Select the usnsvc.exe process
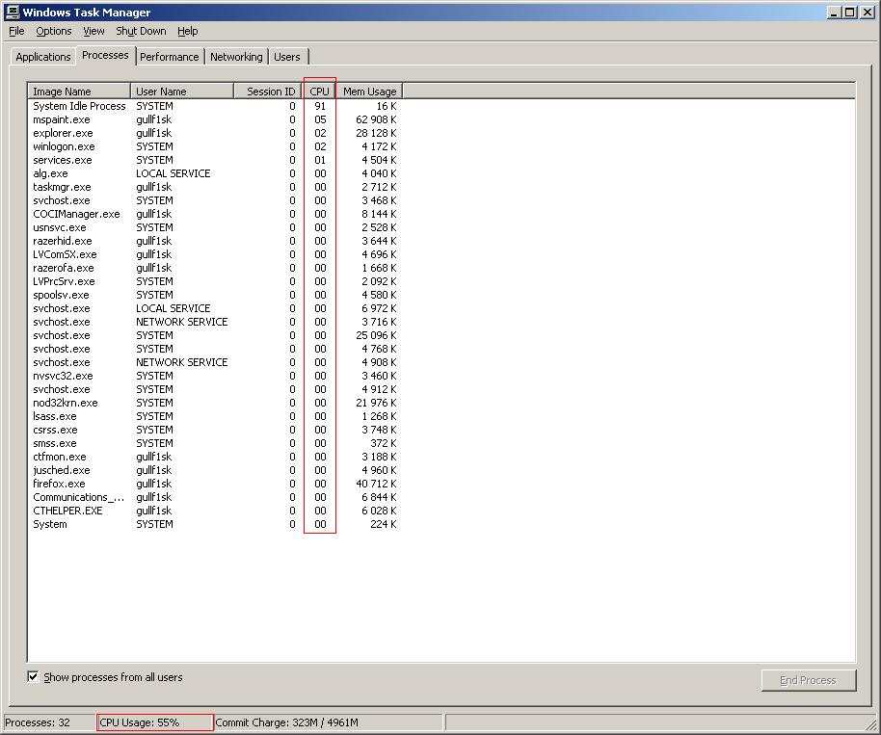The image size is (881, 735). tap(215, 227)
